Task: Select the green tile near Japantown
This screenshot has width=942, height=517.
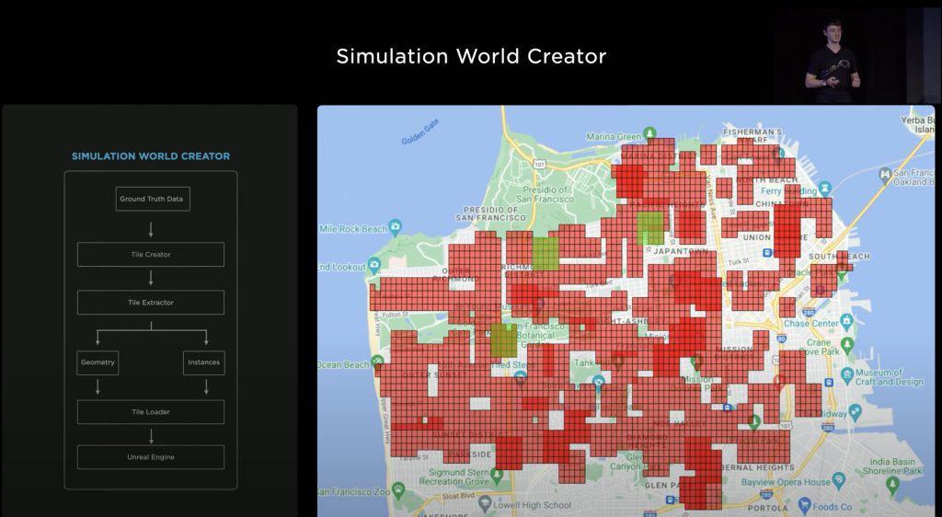Action: coord(650,227)
